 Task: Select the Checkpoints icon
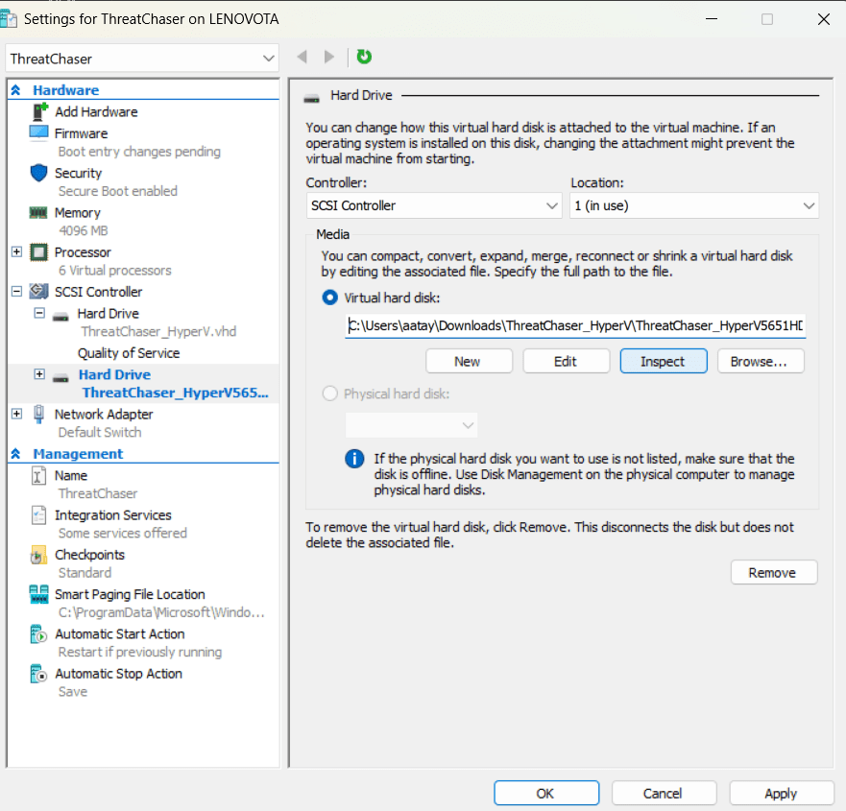[x=38, y=555]
